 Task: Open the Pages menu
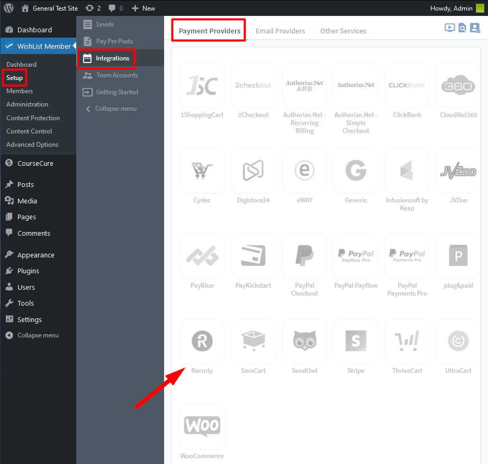pyautogui.click(x=38, y=217)
